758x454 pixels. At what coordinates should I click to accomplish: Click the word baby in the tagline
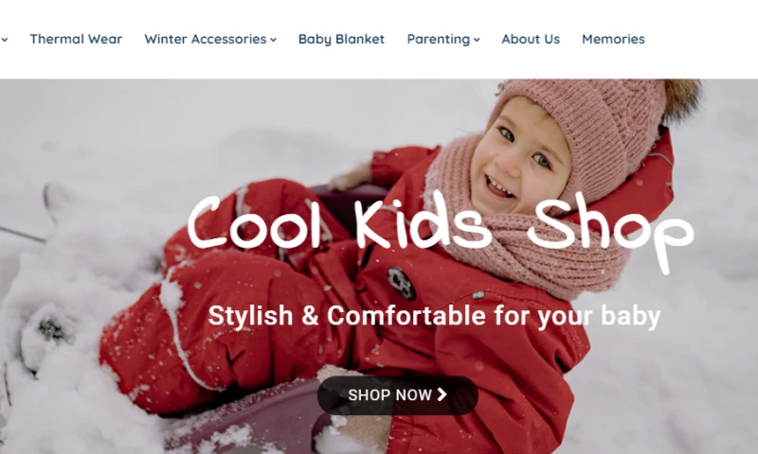[630, 316]
